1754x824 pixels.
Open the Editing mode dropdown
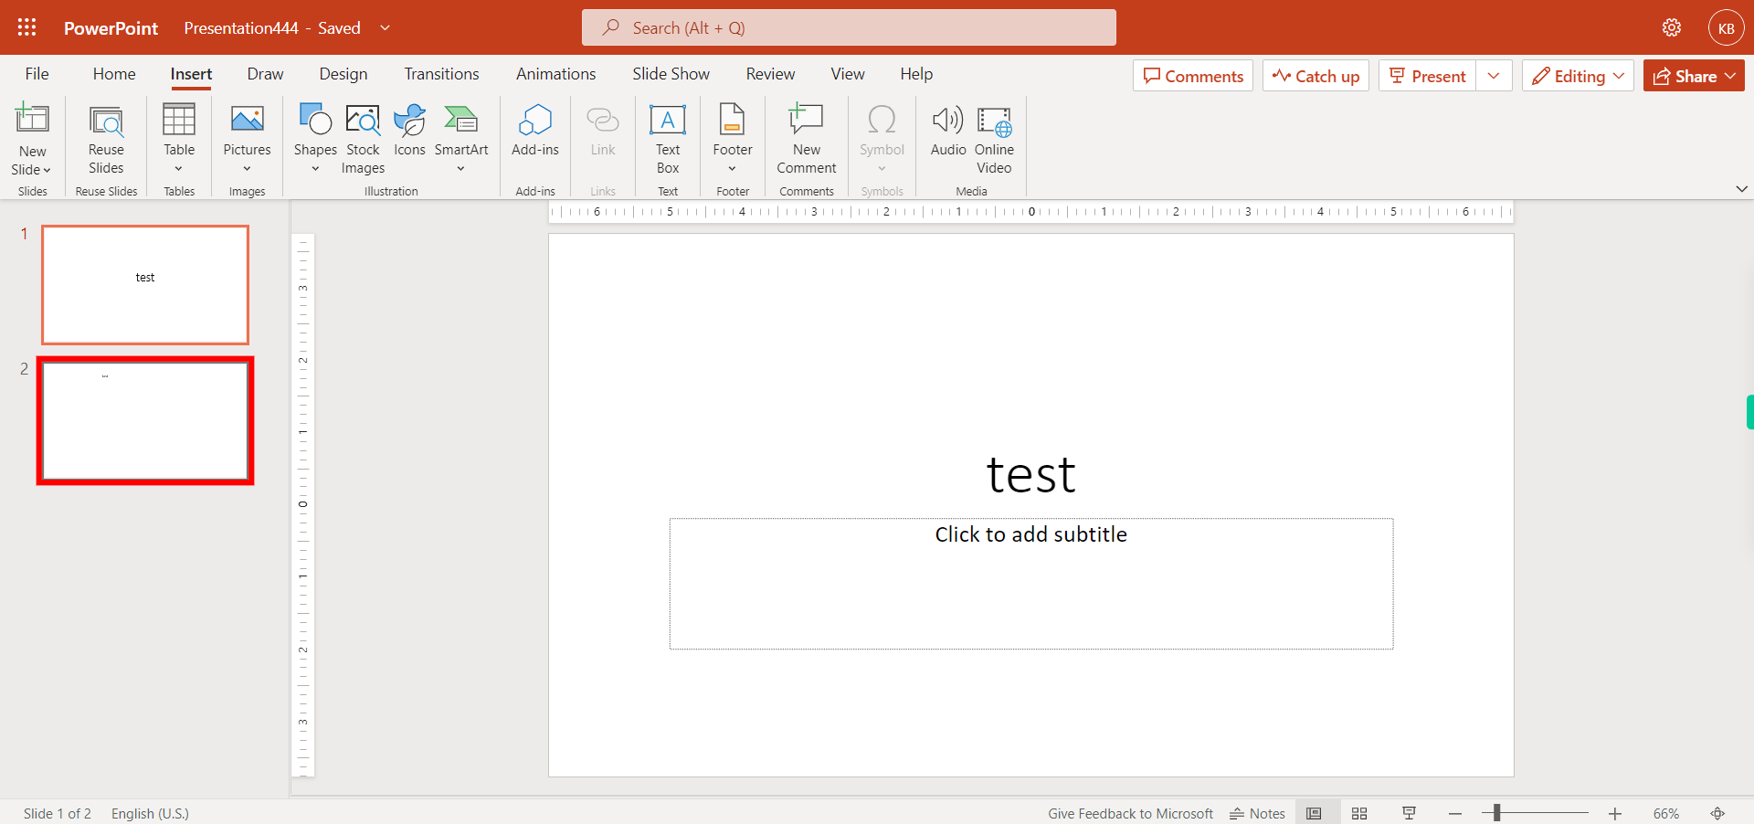(x=1578, y=76)
